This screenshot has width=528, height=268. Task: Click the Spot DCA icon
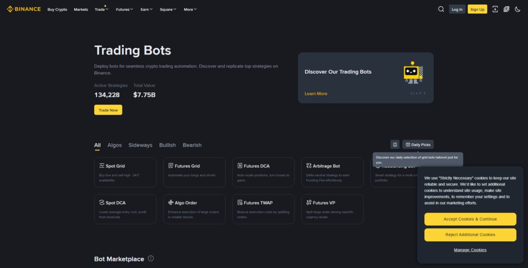pos(102,203)
